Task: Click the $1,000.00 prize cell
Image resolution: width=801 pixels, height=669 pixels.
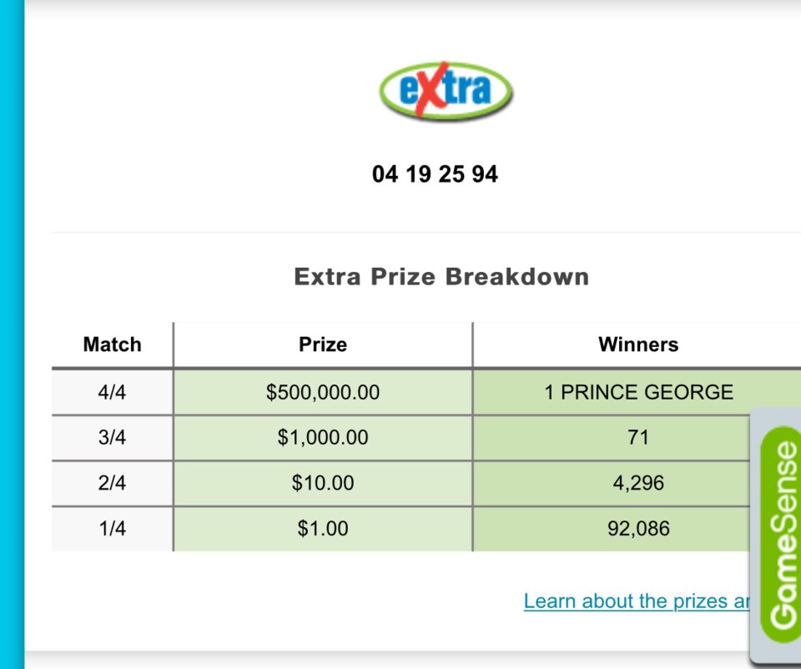Action: click(x=323, y=438)
